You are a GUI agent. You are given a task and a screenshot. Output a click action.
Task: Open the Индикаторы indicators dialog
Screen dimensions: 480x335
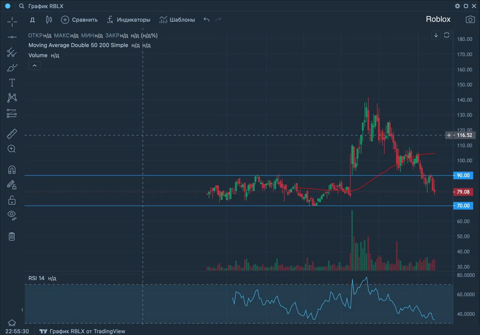pos(128,20)
